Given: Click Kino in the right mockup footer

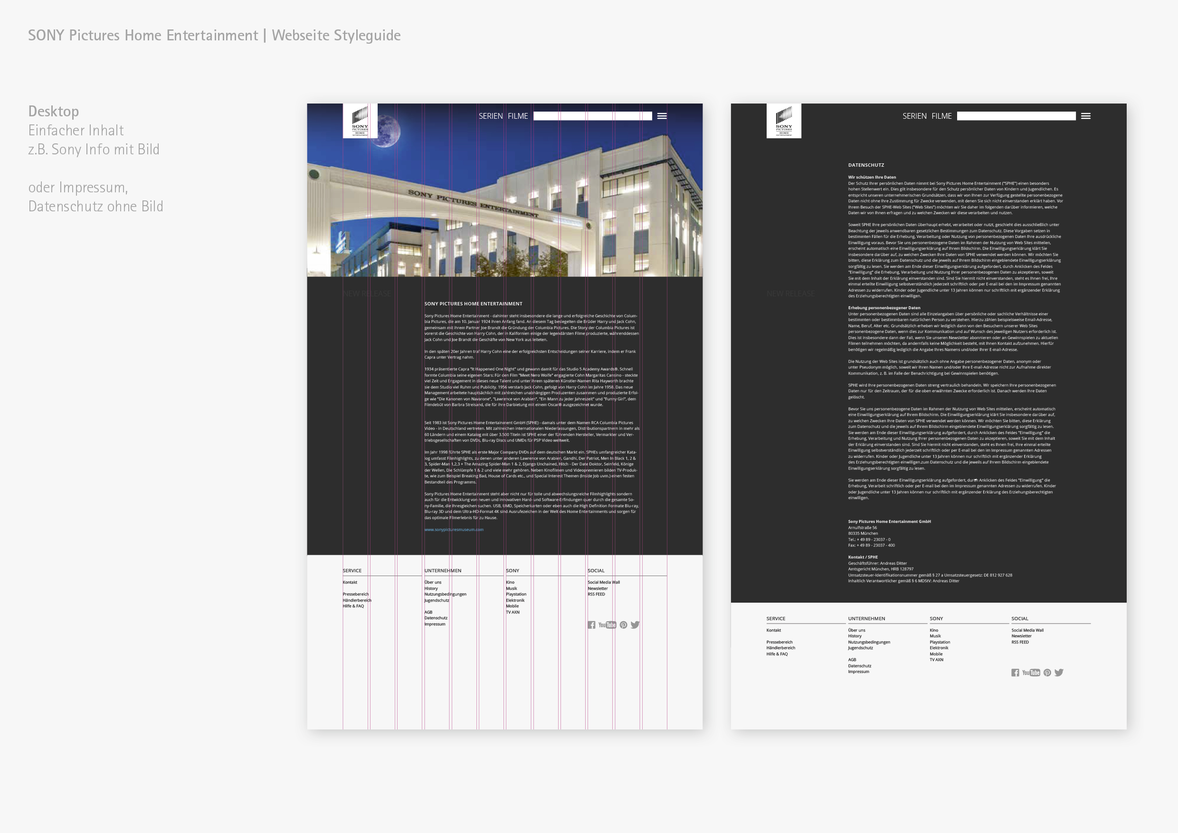Looking at the screenshot, I should pos(934,630).
